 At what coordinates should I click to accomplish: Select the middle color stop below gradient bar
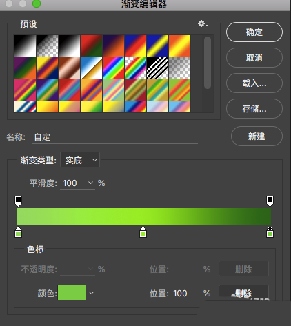[x=143, y=232]
